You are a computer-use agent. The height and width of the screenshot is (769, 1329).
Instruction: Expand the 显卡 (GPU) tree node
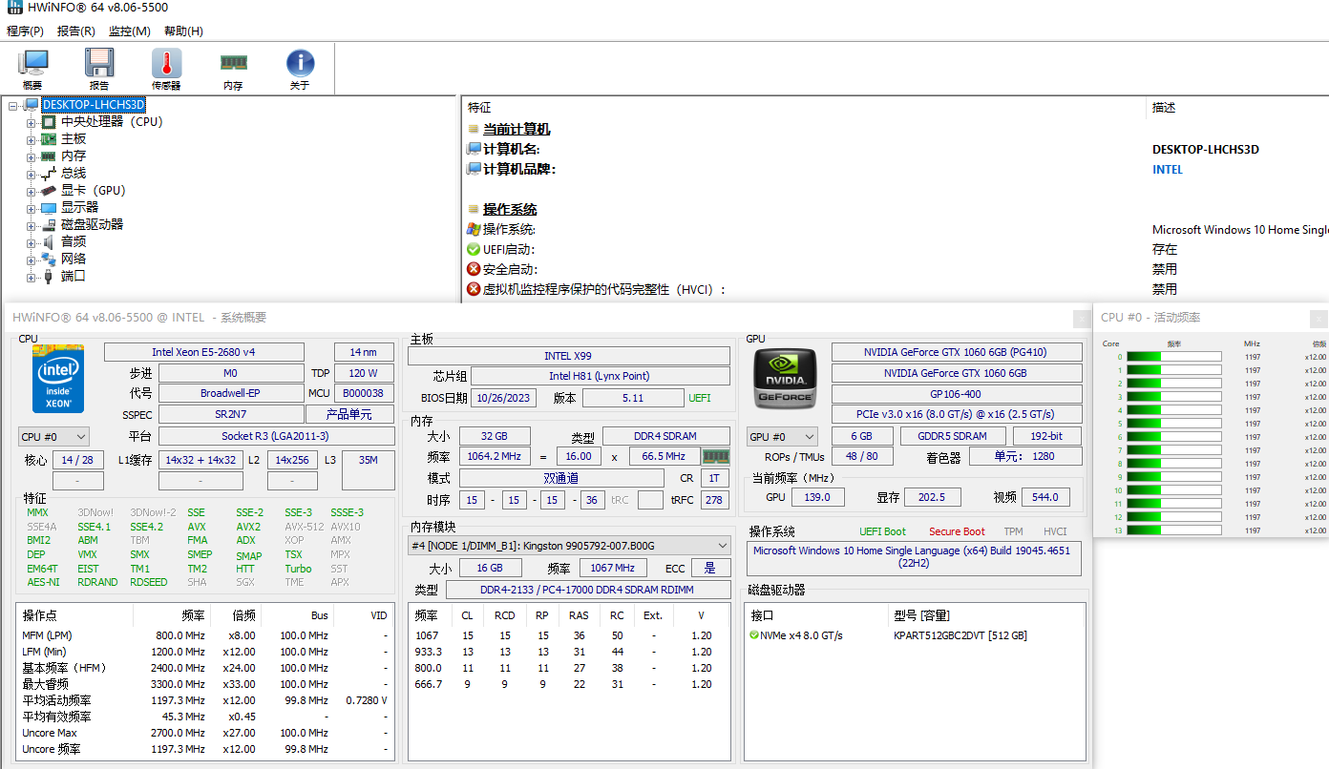click(x=32, y=190)
